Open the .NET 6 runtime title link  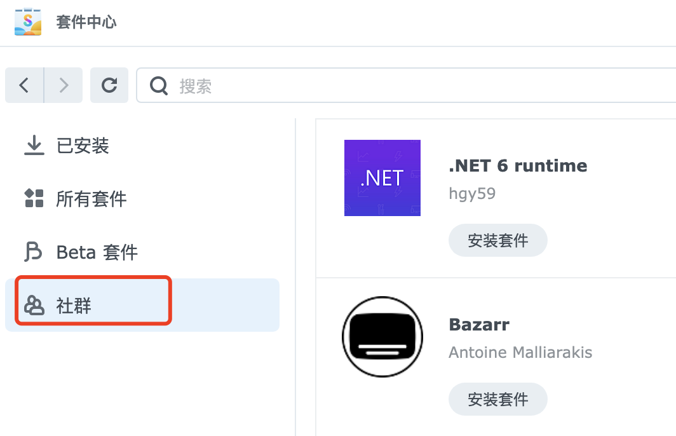[x=518, y=166]
